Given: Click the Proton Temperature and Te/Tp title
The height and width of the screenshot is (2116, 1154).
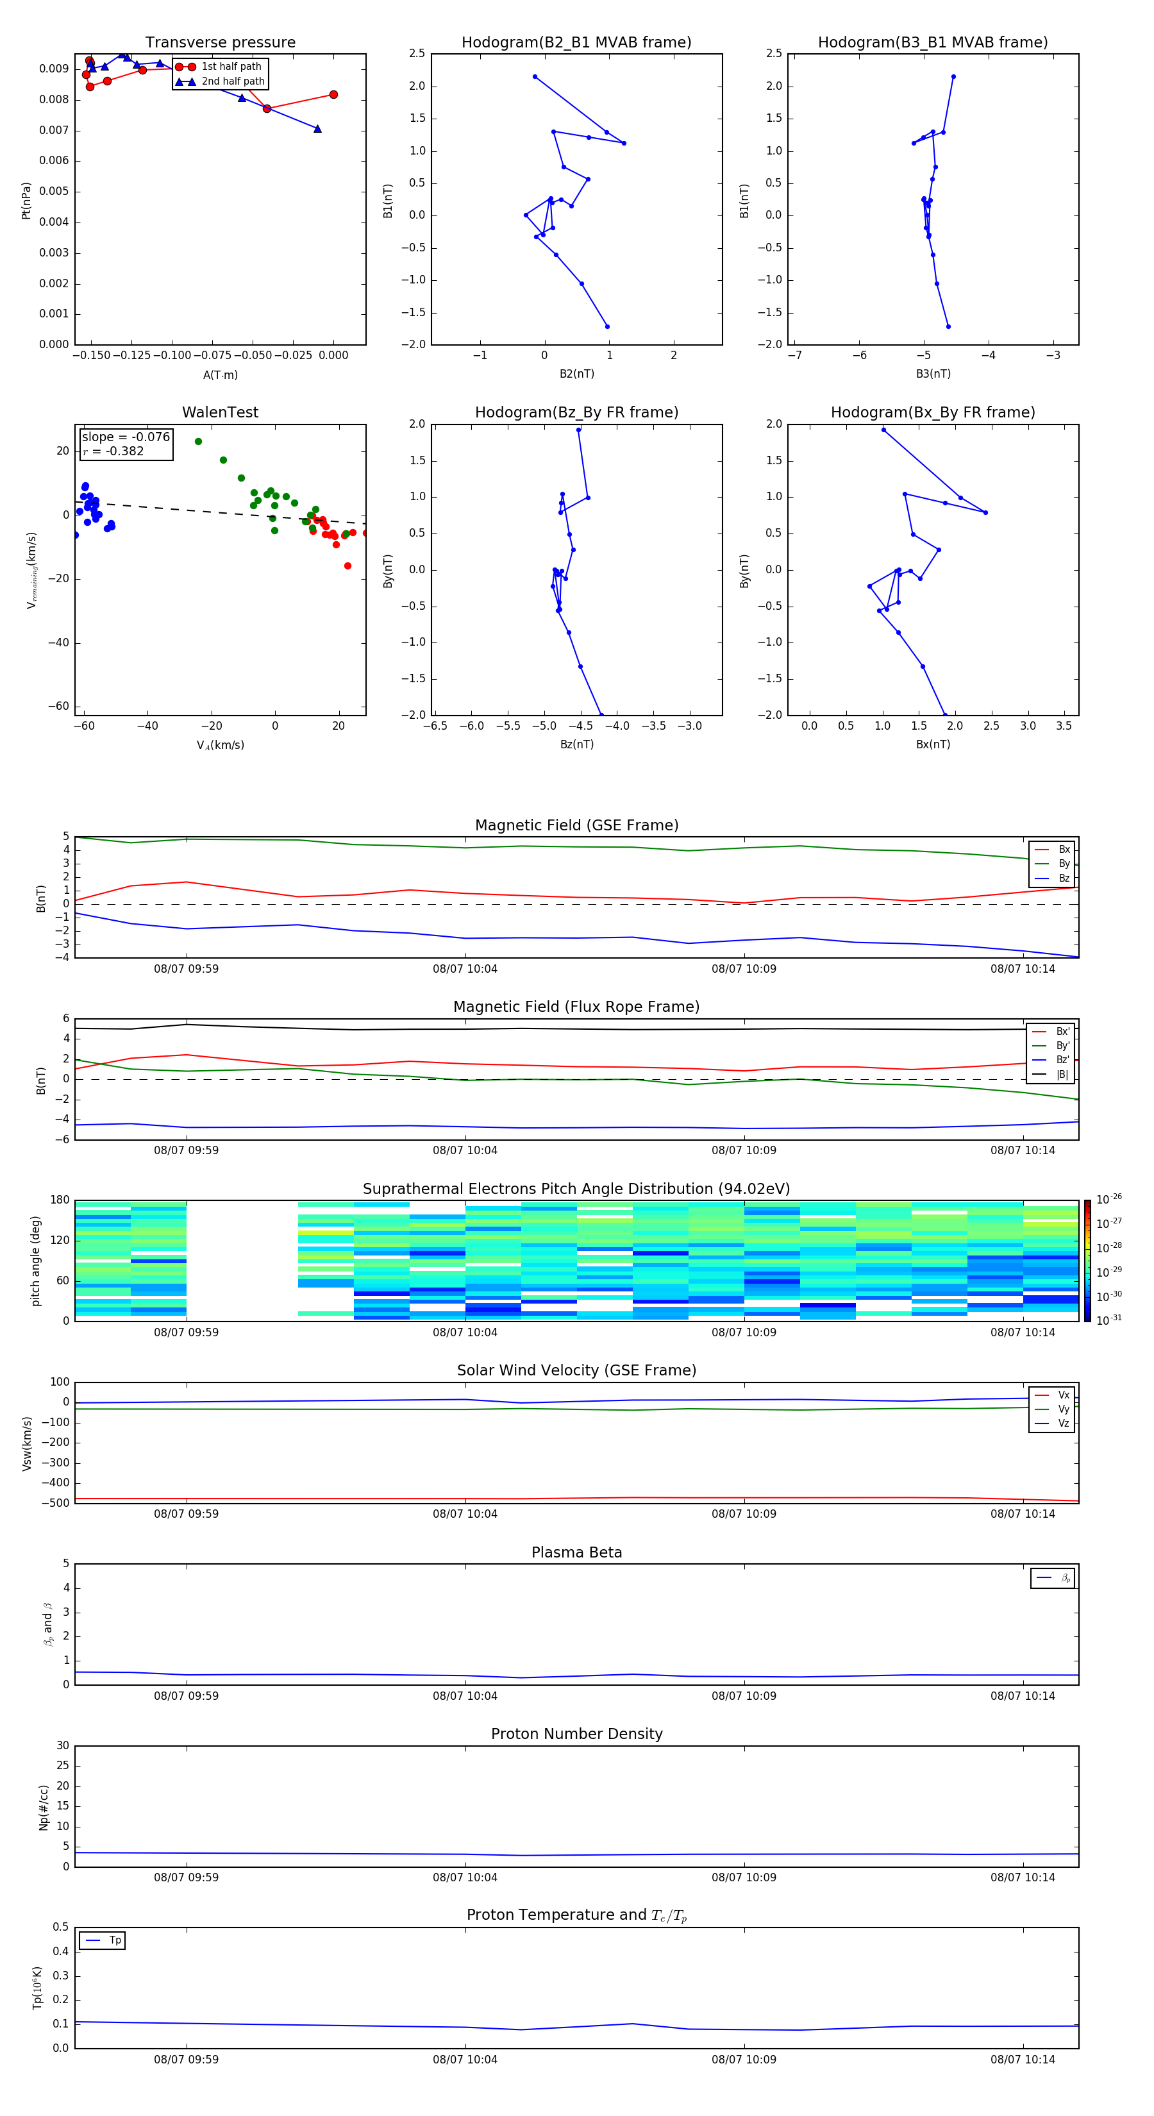Looking at the screenshot, I should (576, 1915).
